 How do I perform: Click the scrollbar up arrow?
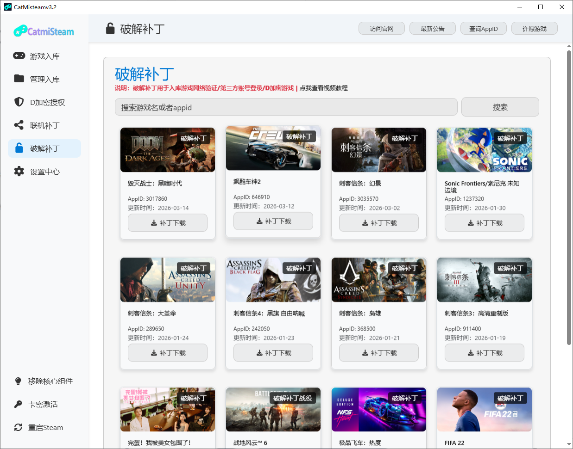click(569, 46)
